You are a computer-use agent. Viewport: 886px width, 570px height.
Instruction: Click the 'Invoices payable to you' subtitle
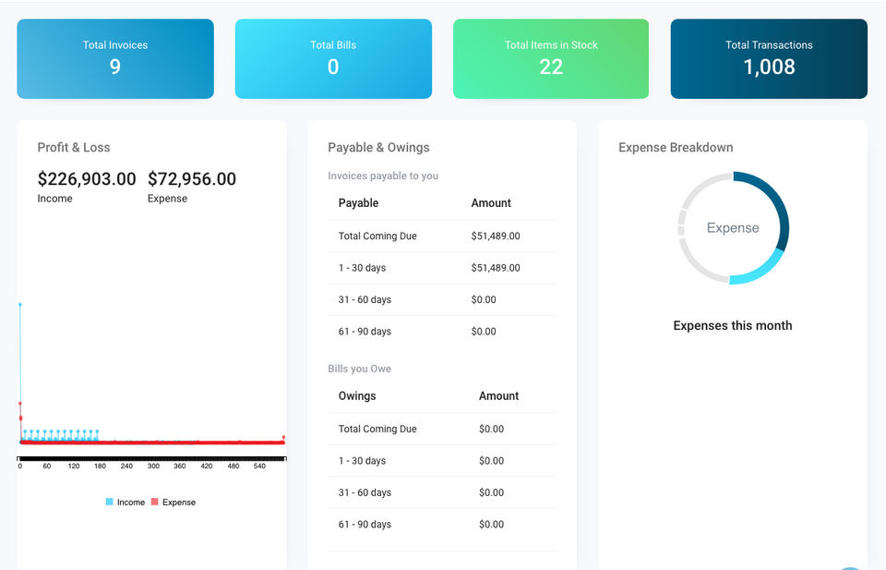click(383, 176)
